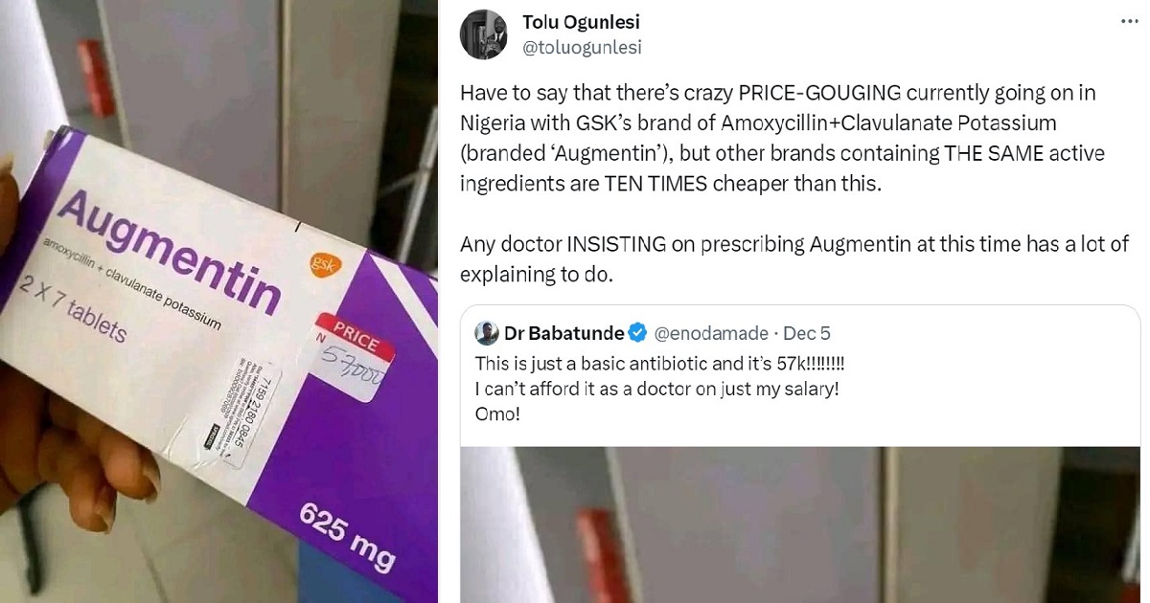Open Dr Babatunde's small avatar
This screenshot has height=603, width=1150.
click(x=487, y=333)
